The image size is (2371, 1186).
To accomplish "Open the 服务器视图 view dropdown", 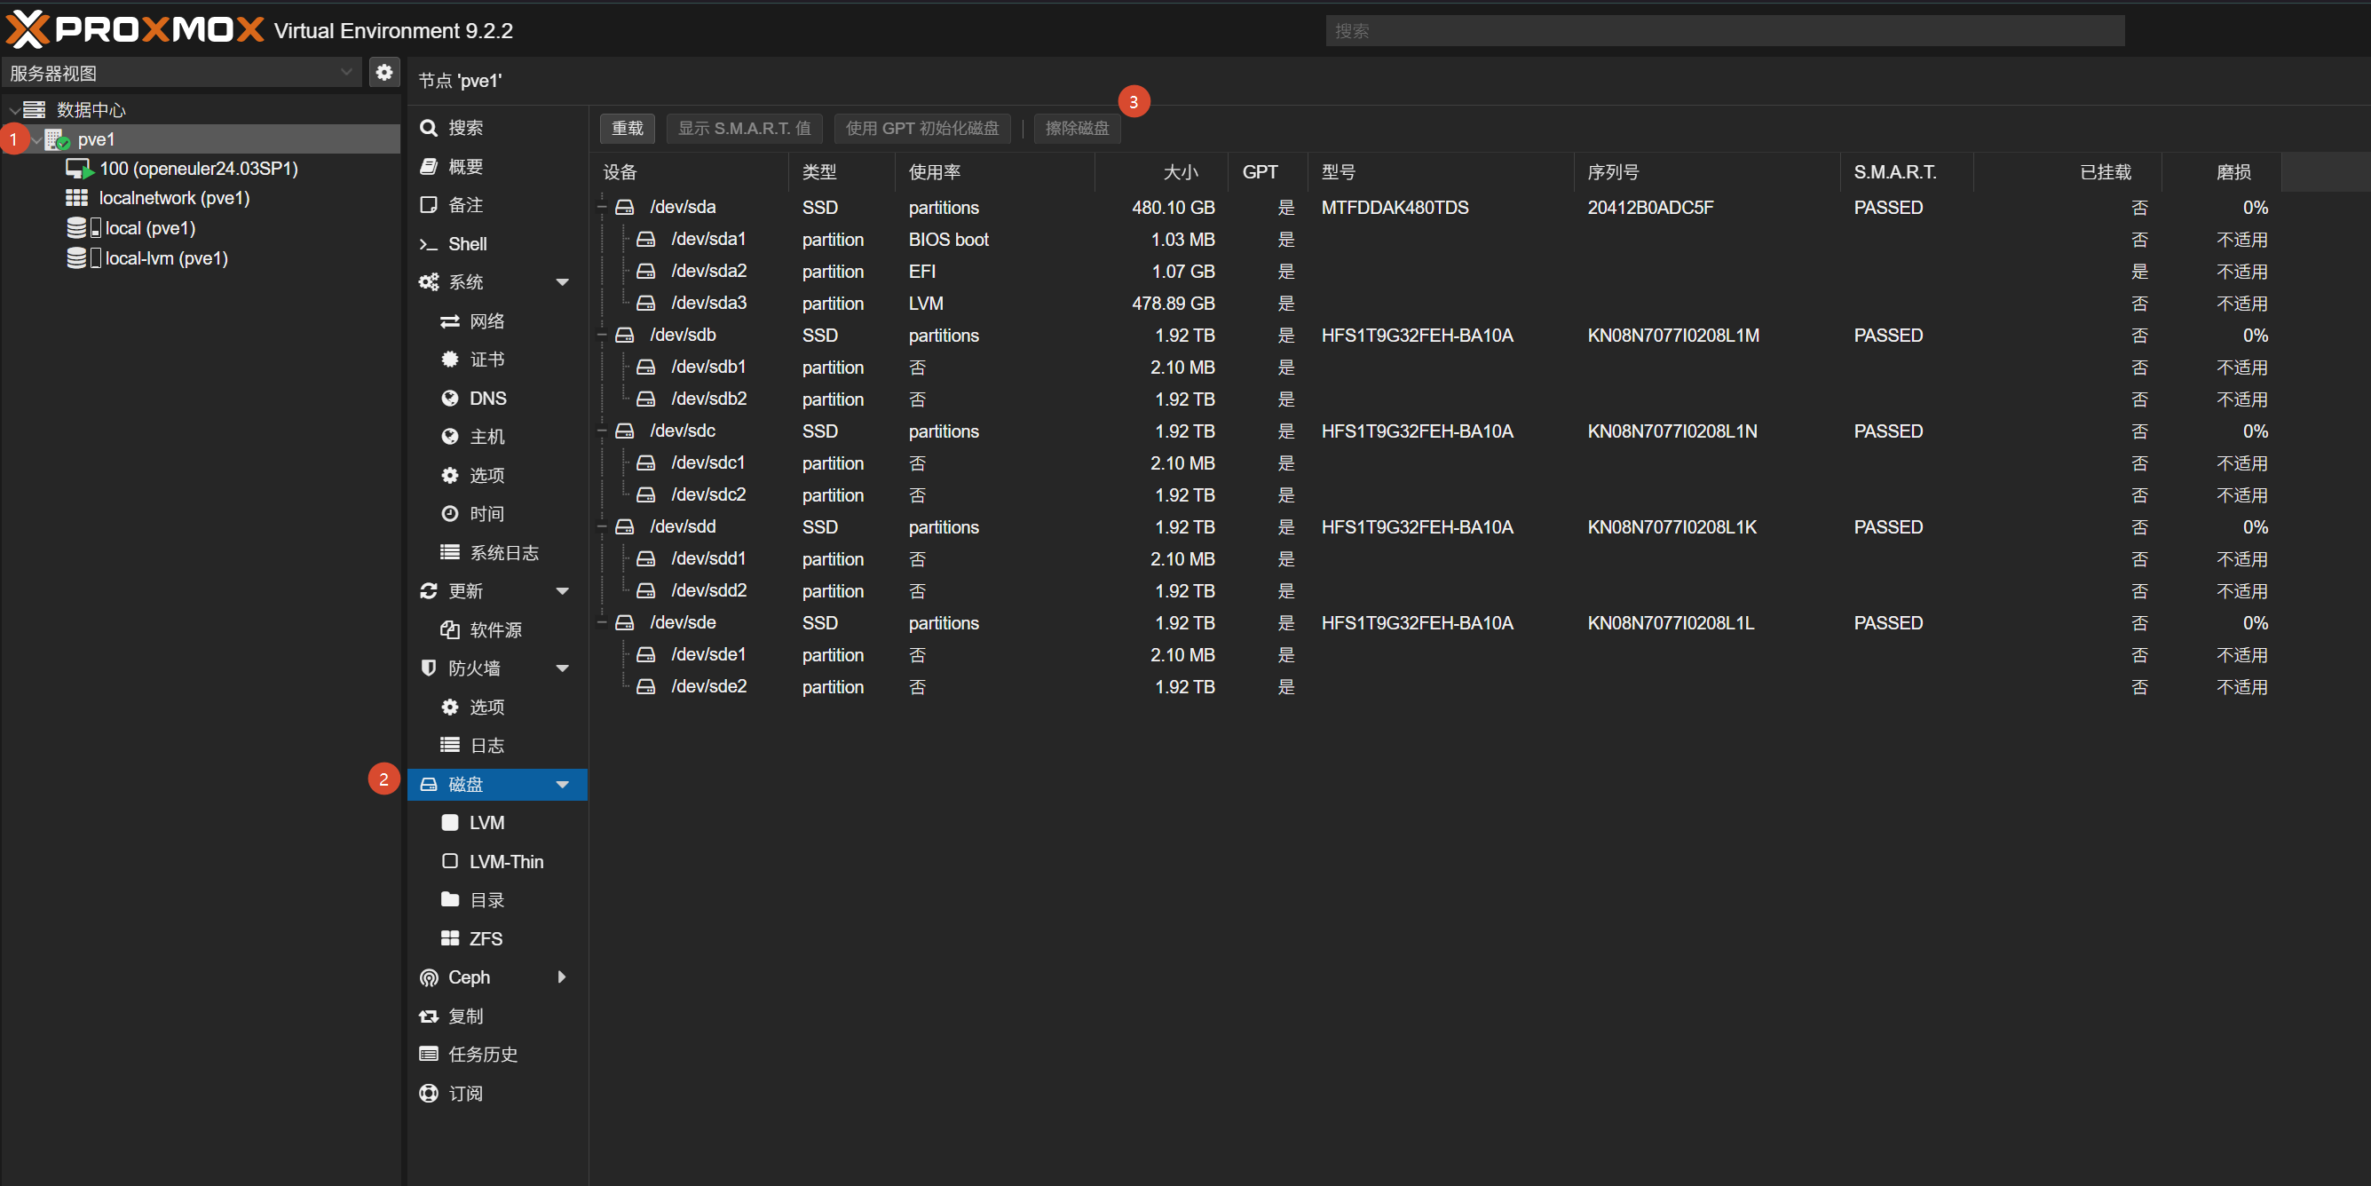I will pos(182,73).
